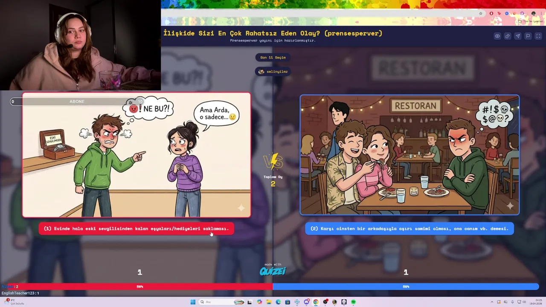
Task: Choose option 1 about ex's belongings
Action: coord(136,229)
